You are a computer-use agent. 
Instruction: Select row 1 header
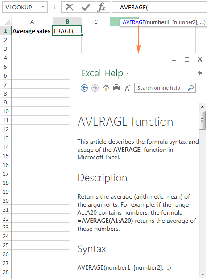5,31
